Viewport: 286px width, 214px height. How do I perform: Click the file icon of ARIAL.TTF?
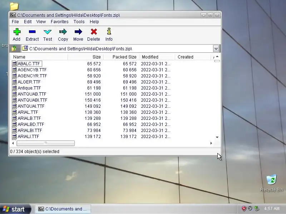(x=14, y=112)
